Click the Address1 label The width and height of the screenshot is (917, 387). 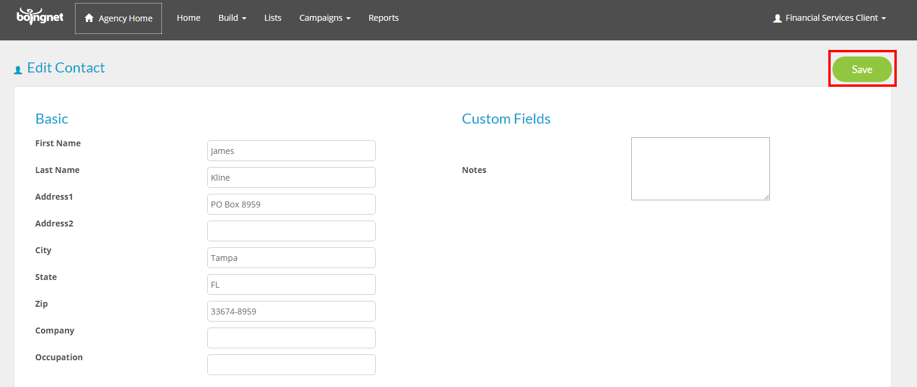point(54,197)
